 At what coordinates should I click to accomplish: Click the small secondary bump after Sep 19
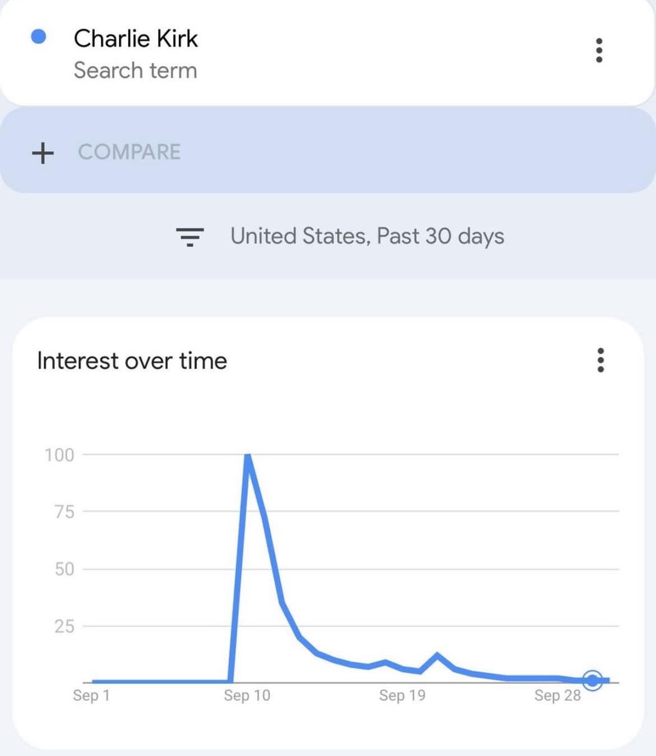coord(437,655)
